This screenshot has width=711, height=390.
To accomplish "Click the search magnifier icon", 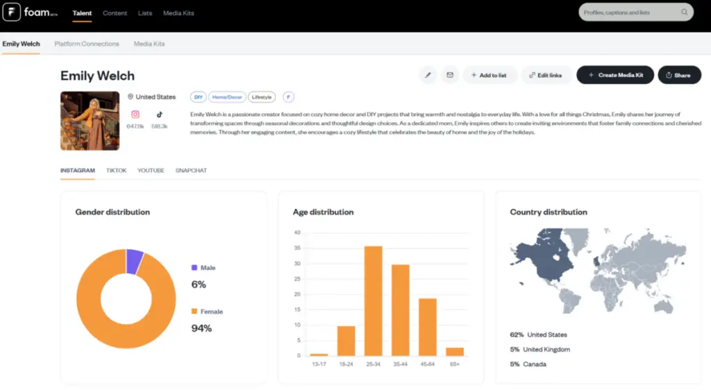I will 684,12.
